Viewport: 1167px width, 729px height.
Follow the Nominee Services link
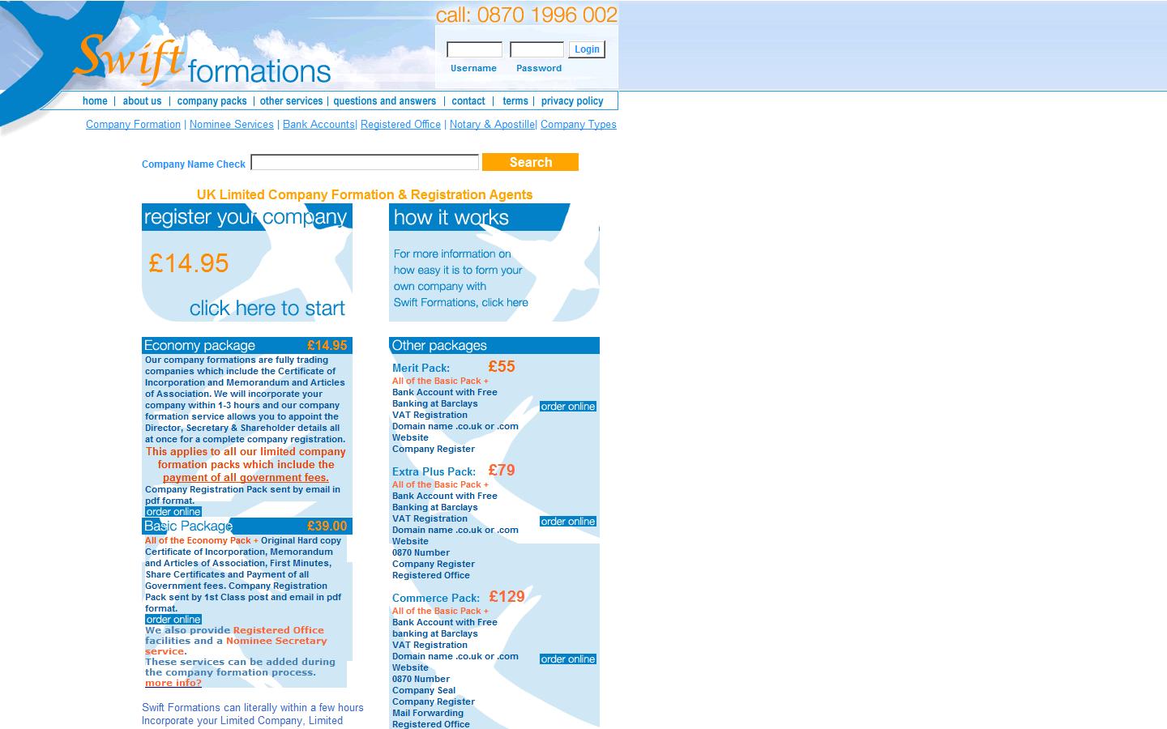pos(231,125)
